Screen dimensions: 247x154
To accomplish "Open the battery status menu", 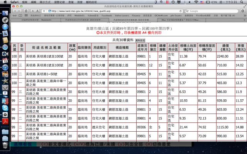I will 211,2.
